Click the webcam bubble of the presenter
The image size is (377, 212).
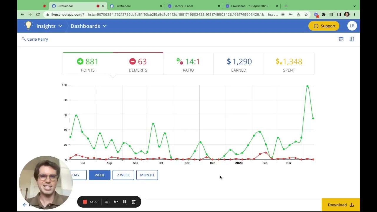point(46,183)
